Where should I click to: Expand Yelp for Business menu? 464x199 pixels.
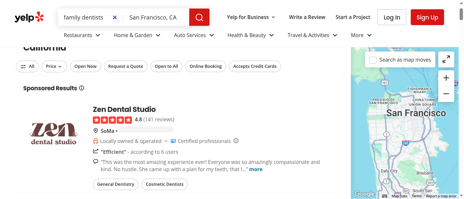click(x=251, y=17)
